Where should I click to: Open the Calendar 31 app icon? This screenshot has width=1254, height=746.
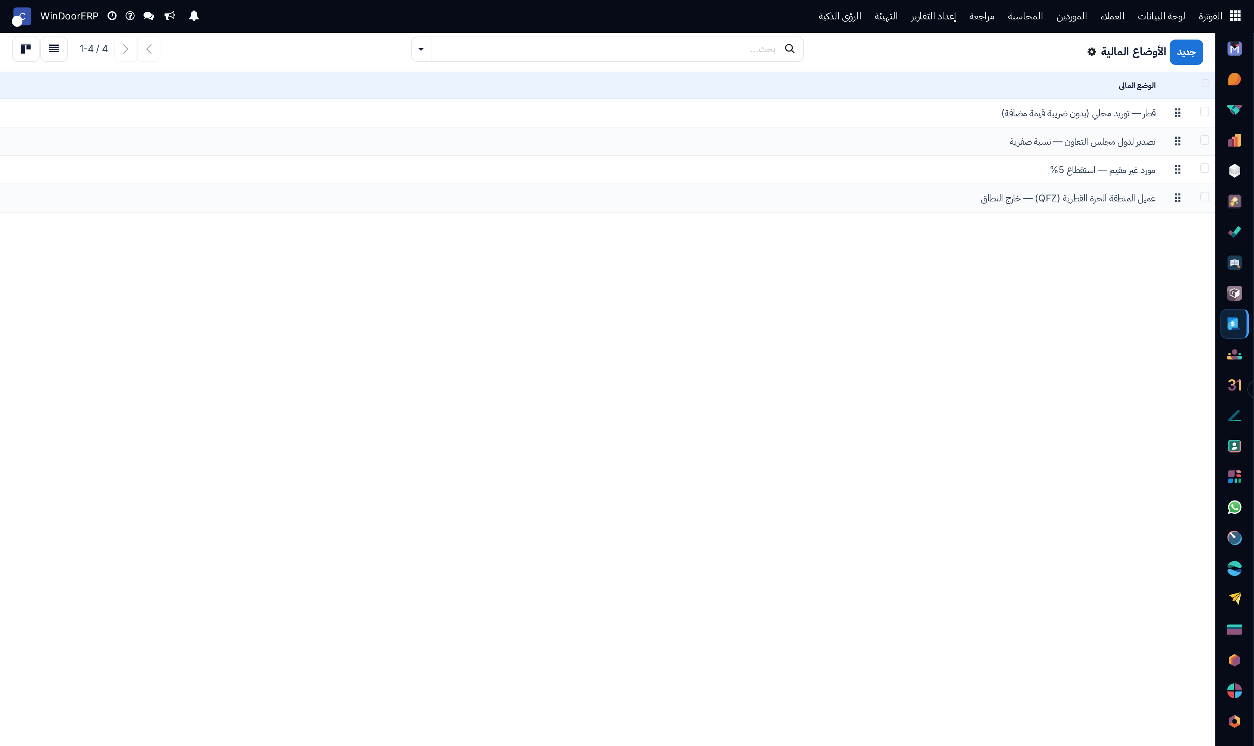[x=1234, y=385]
